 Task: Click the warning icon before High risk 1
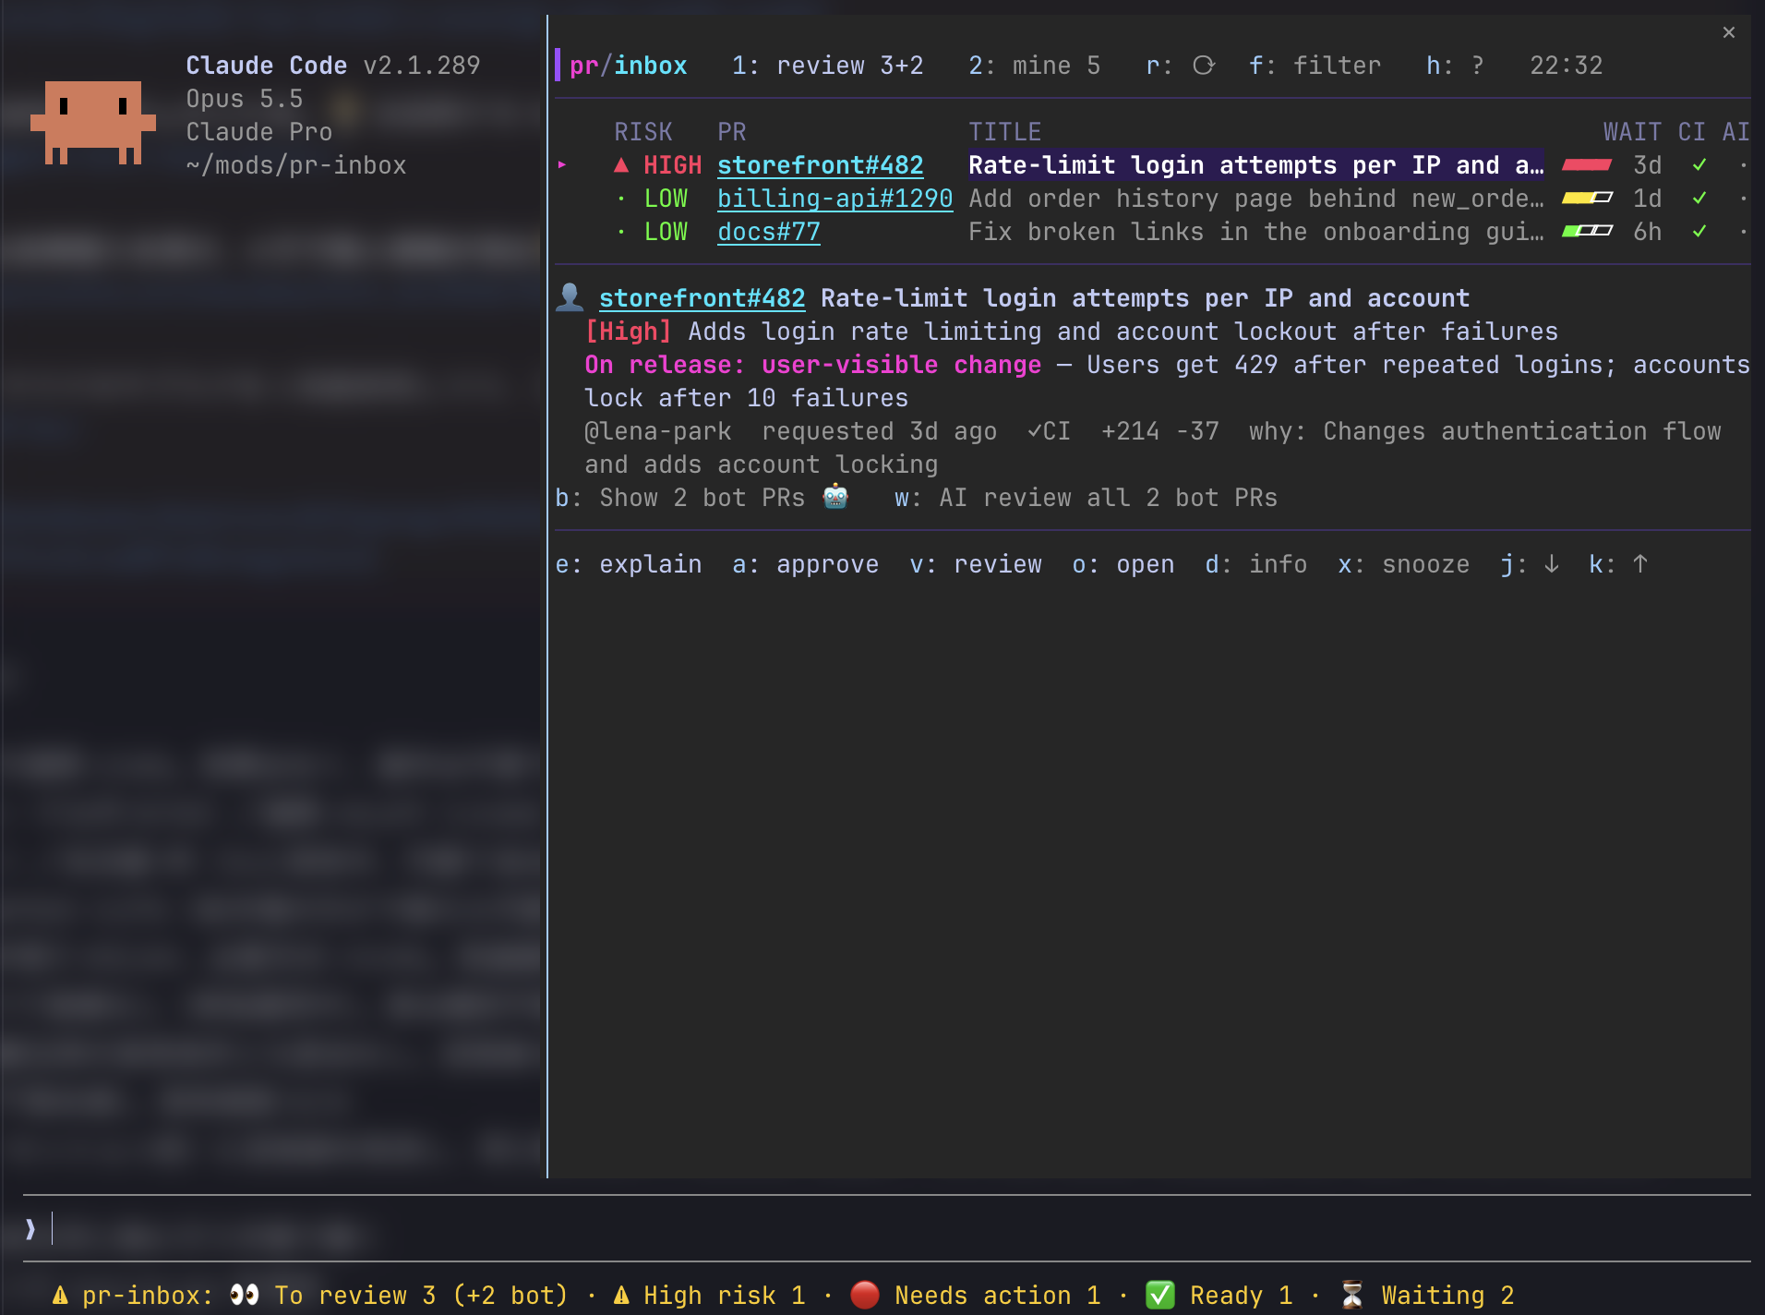pyautogui.click(x=621, y=1295)
